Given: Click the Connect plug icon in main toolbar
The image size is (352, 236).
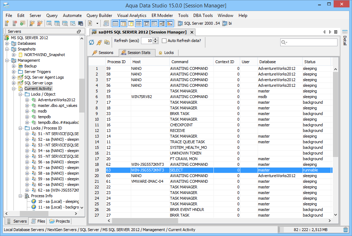Looking at the screenshot, I should coord(32,23).
